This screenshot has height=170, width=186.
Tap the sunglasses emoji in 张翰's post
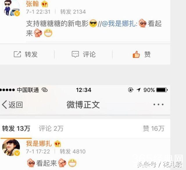93,23
